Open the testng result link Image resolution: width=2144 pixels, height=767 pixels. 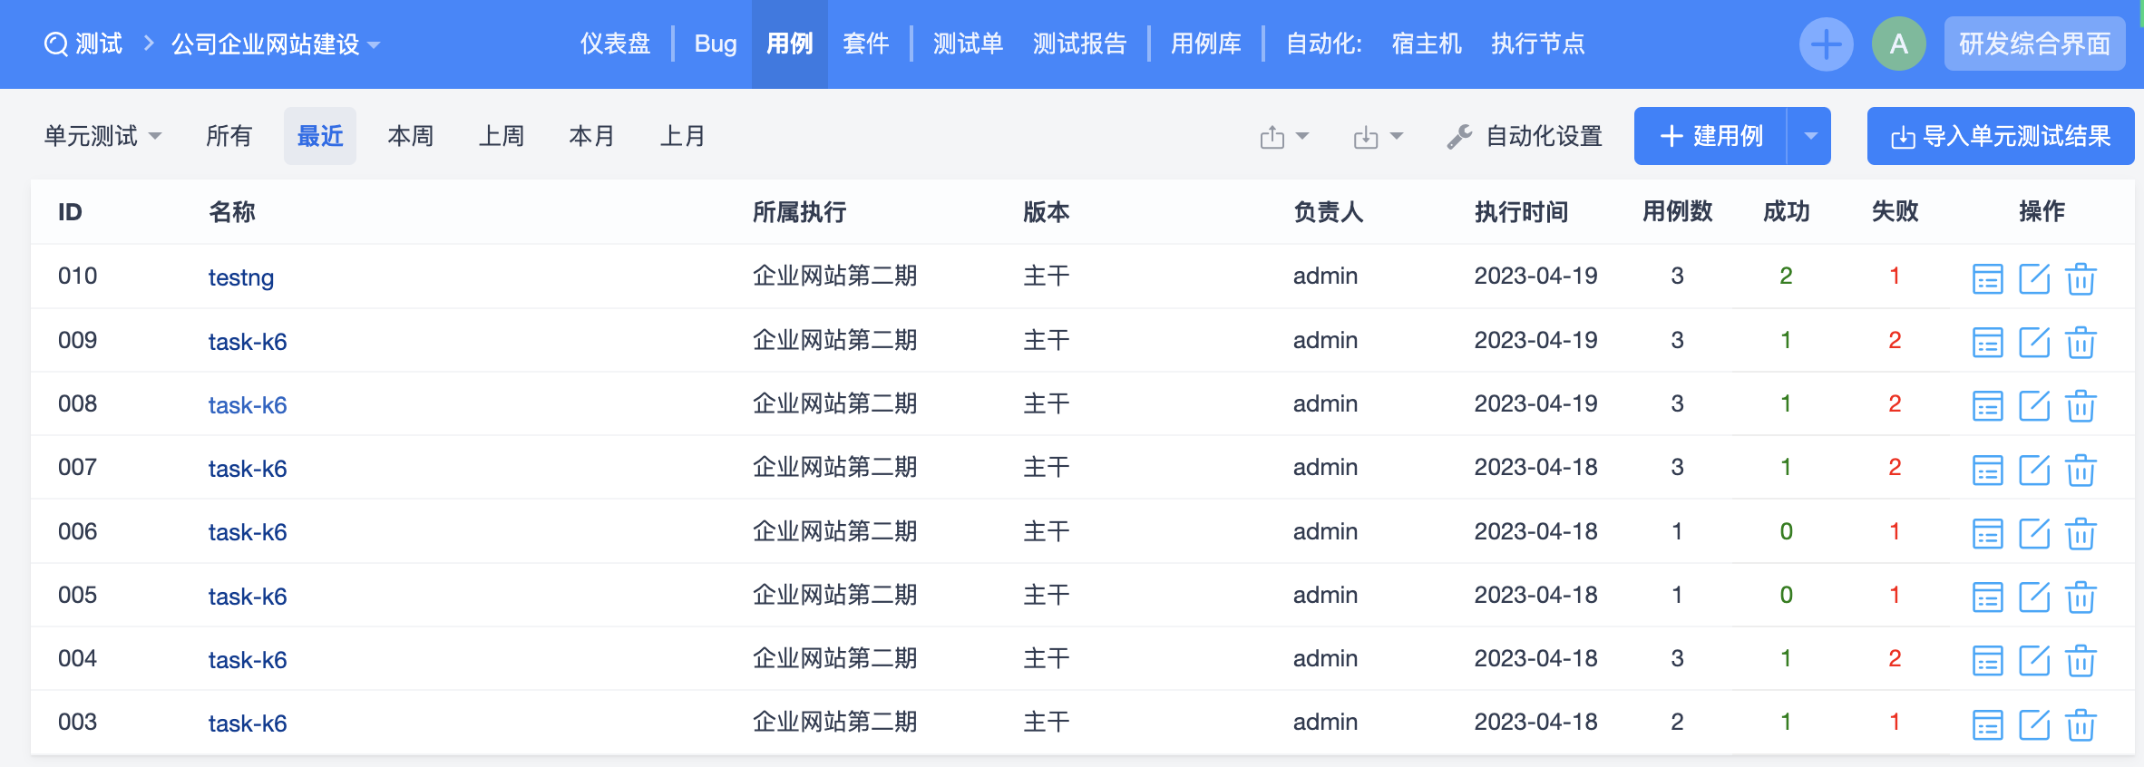tap(240, 277)
